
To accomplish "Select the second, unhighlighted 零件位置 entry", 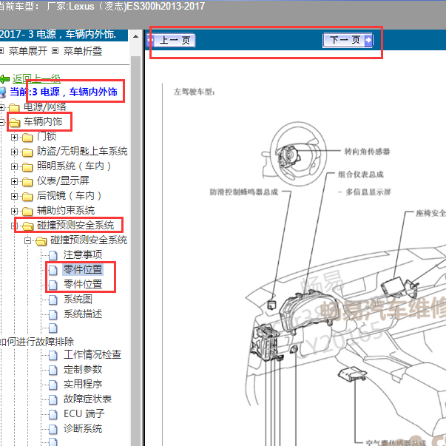I will 83,284.
